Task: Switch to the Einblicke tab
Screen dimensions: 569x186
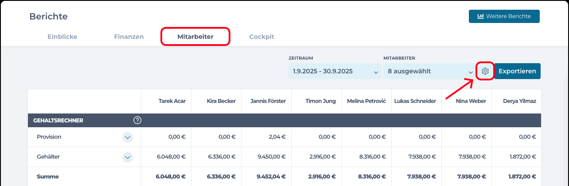Action: [62, 37]
